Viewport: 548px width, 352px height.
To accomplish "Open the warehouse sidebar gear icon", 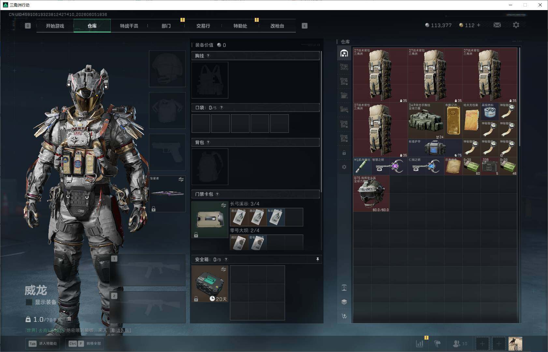I will click(344, 167).
